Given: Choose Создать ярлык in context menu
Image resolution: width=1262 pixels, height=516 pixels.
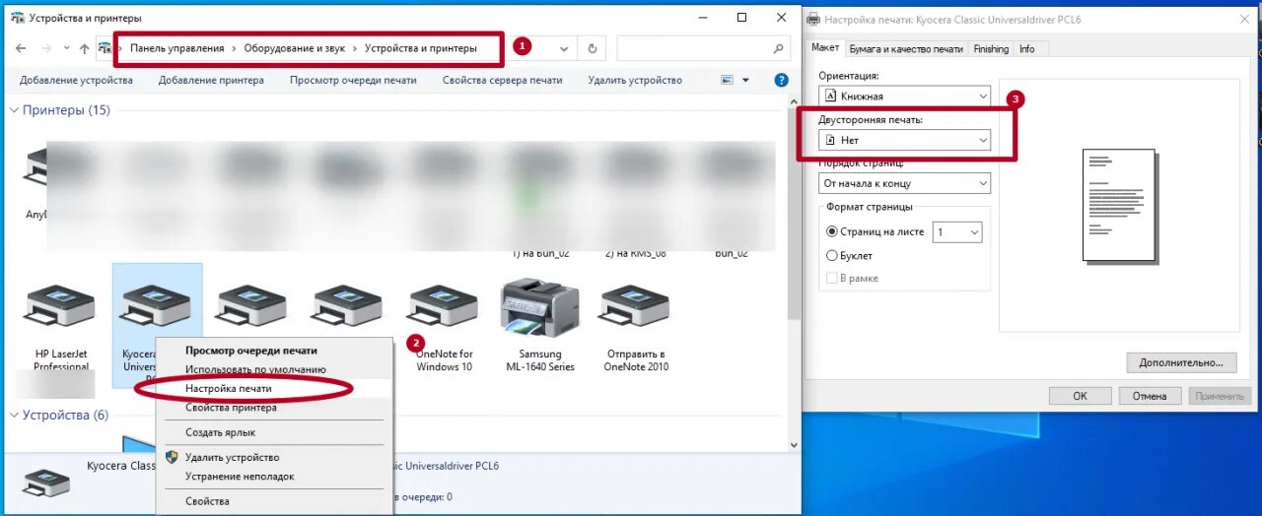Looking at the screenshot, I should 276,432.
